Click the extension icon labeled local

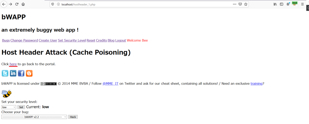[x=294, y=4]
